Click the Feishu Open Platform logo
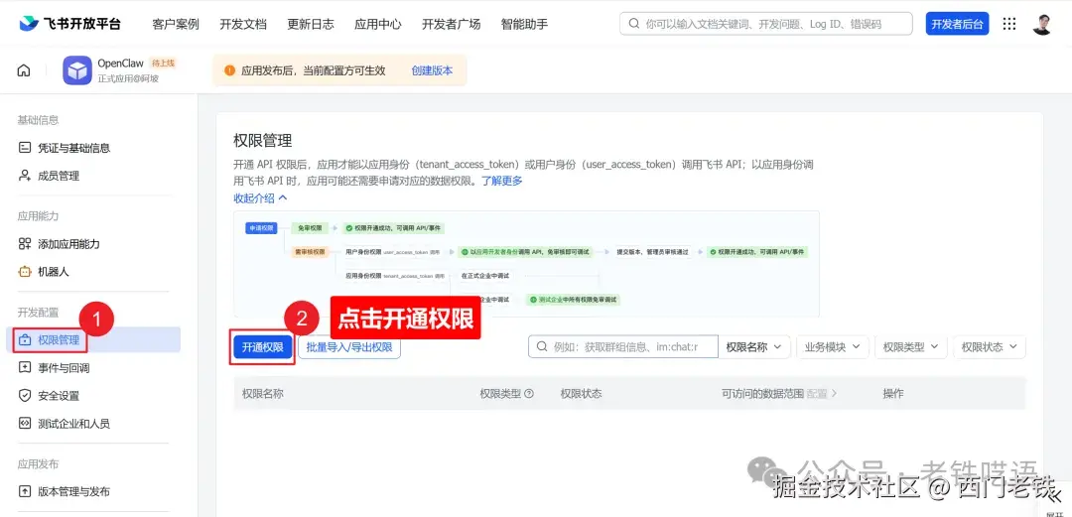Viewport: 1072px width, 517px height. 69,24
